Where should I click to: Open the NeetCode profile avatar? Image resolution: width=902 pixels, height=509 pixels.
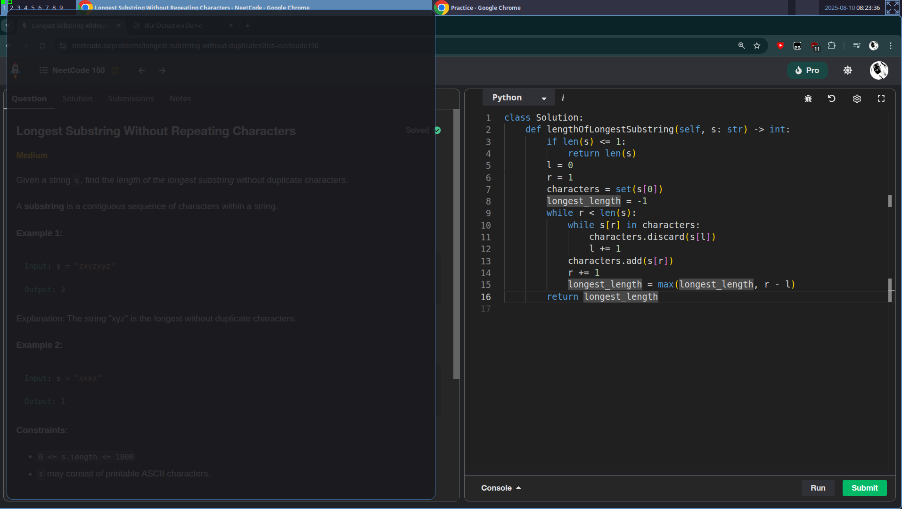click(879, 70)
